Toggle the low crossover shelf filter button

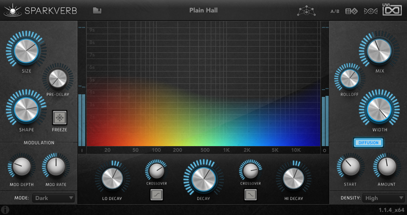(x=157, y=195)
